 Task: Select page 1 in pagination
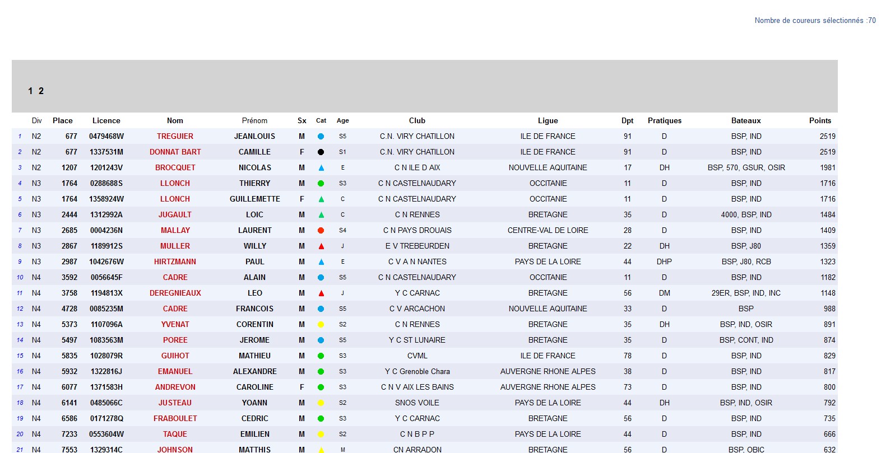coord(30,91)
